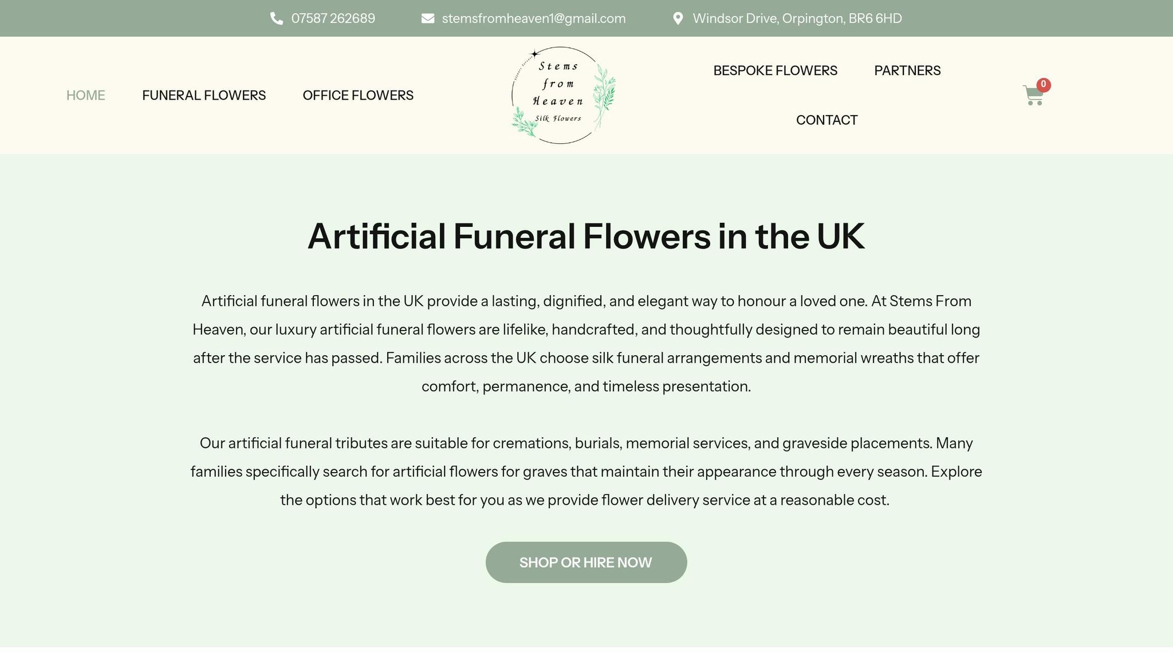1173x660 pixels.
Task: Go to the Home menu item
Action: tap(86, 95)
